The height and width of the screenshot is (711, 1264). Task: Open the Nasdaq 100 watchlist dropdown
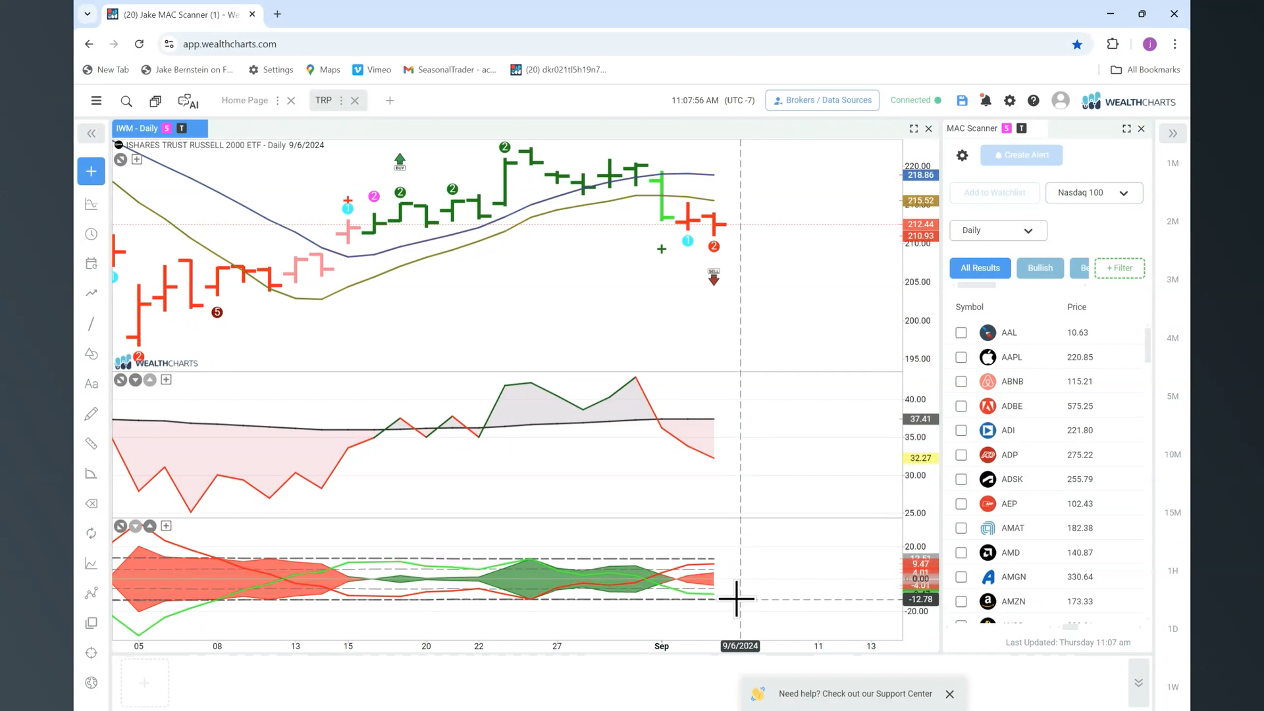pos(1093,193)
